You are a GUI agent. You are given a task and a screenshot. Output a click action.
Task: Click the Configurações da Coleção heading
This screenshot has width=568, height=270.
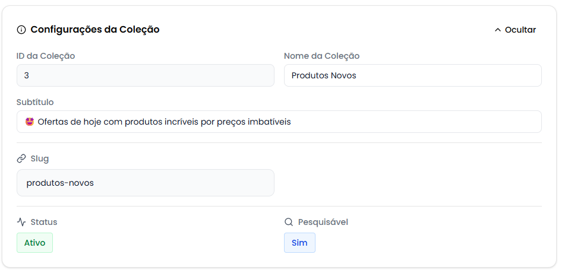(x=94, y=29)
